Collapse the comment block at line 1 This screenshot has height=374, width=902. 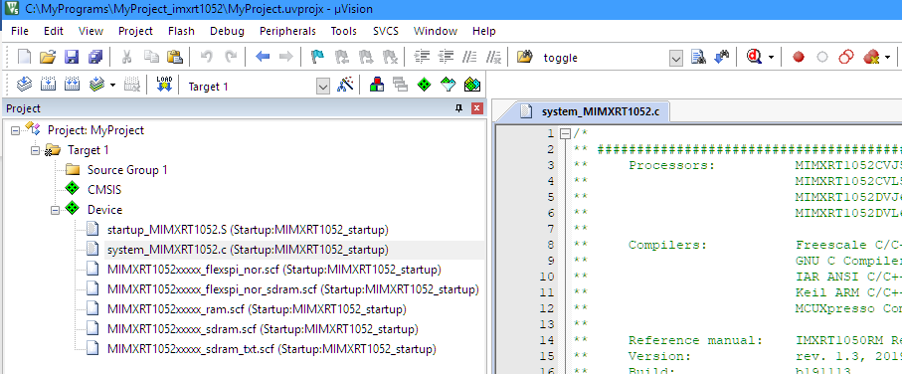click(x=566, y=133)
